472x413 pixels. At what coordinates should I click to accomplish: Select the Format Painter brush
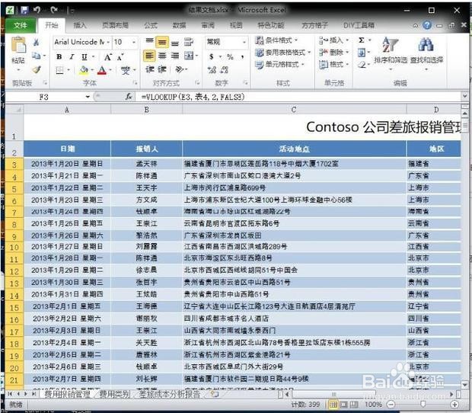coord(37,69)
